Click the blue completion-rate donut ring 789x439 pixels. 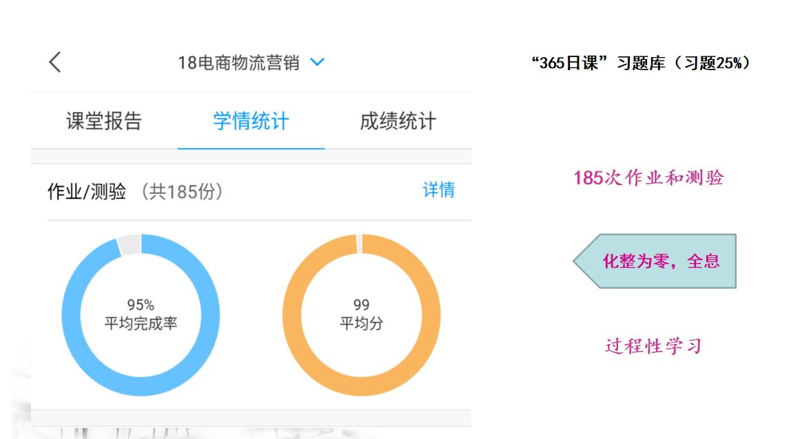(x=72, y=315)
